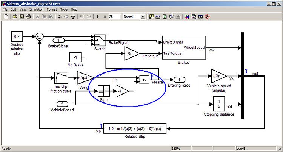
Task: Start simulation with the play button
Action: 98,17
